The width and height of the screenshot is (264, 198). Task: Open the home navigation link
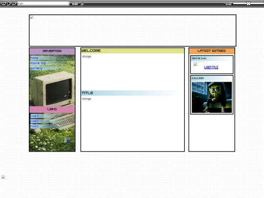[34, 58]
